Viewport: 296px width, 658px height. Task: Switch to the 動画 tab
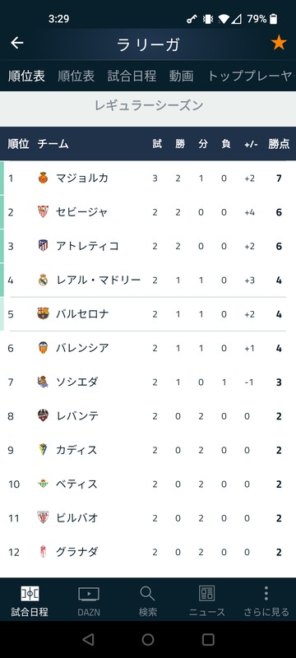tap(181, 76)
